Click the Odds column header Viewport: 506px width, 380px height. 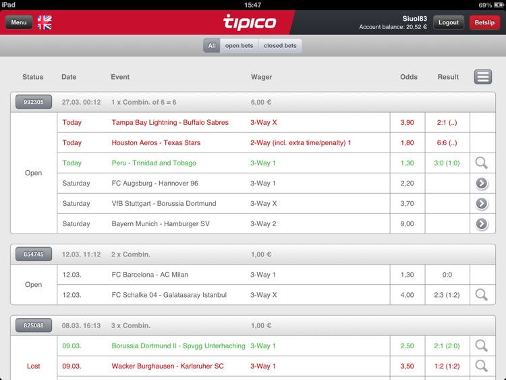[x=409, y=77]
